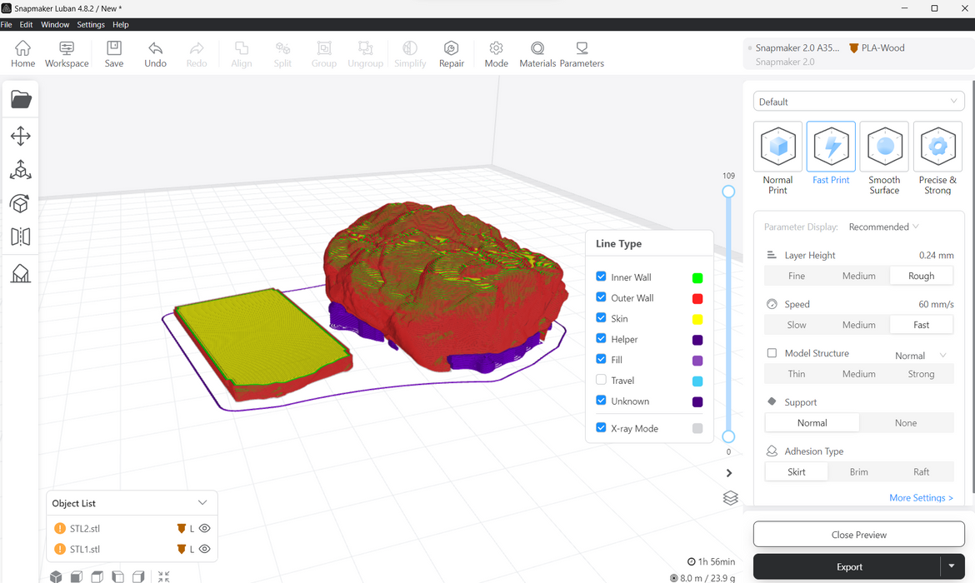Select the Move tool in left sidebar

point(21,136)
